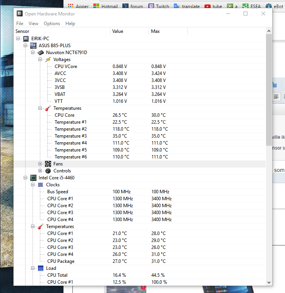The image size is (285, 293).
Task: Click the scrollbar down arrow
Action: pos(269,282)
